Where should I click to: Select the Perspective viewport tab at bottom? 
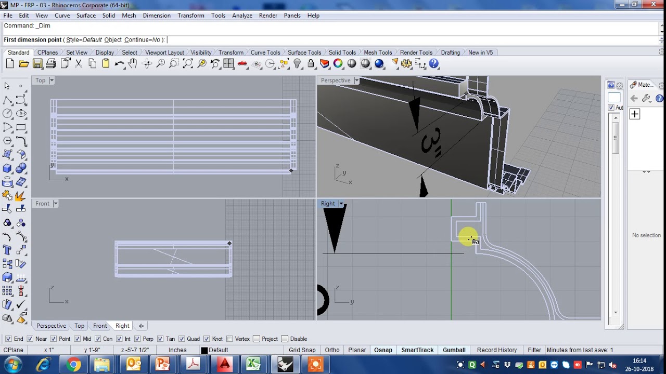[51, 326]
